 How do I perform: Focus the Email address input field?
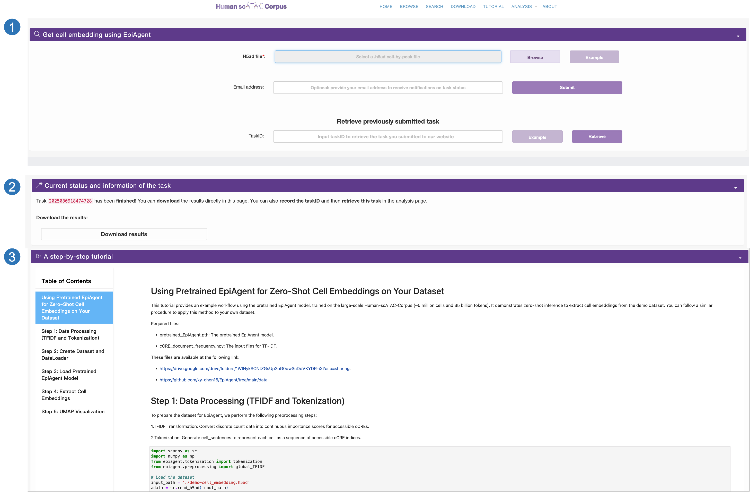[387, 88]
